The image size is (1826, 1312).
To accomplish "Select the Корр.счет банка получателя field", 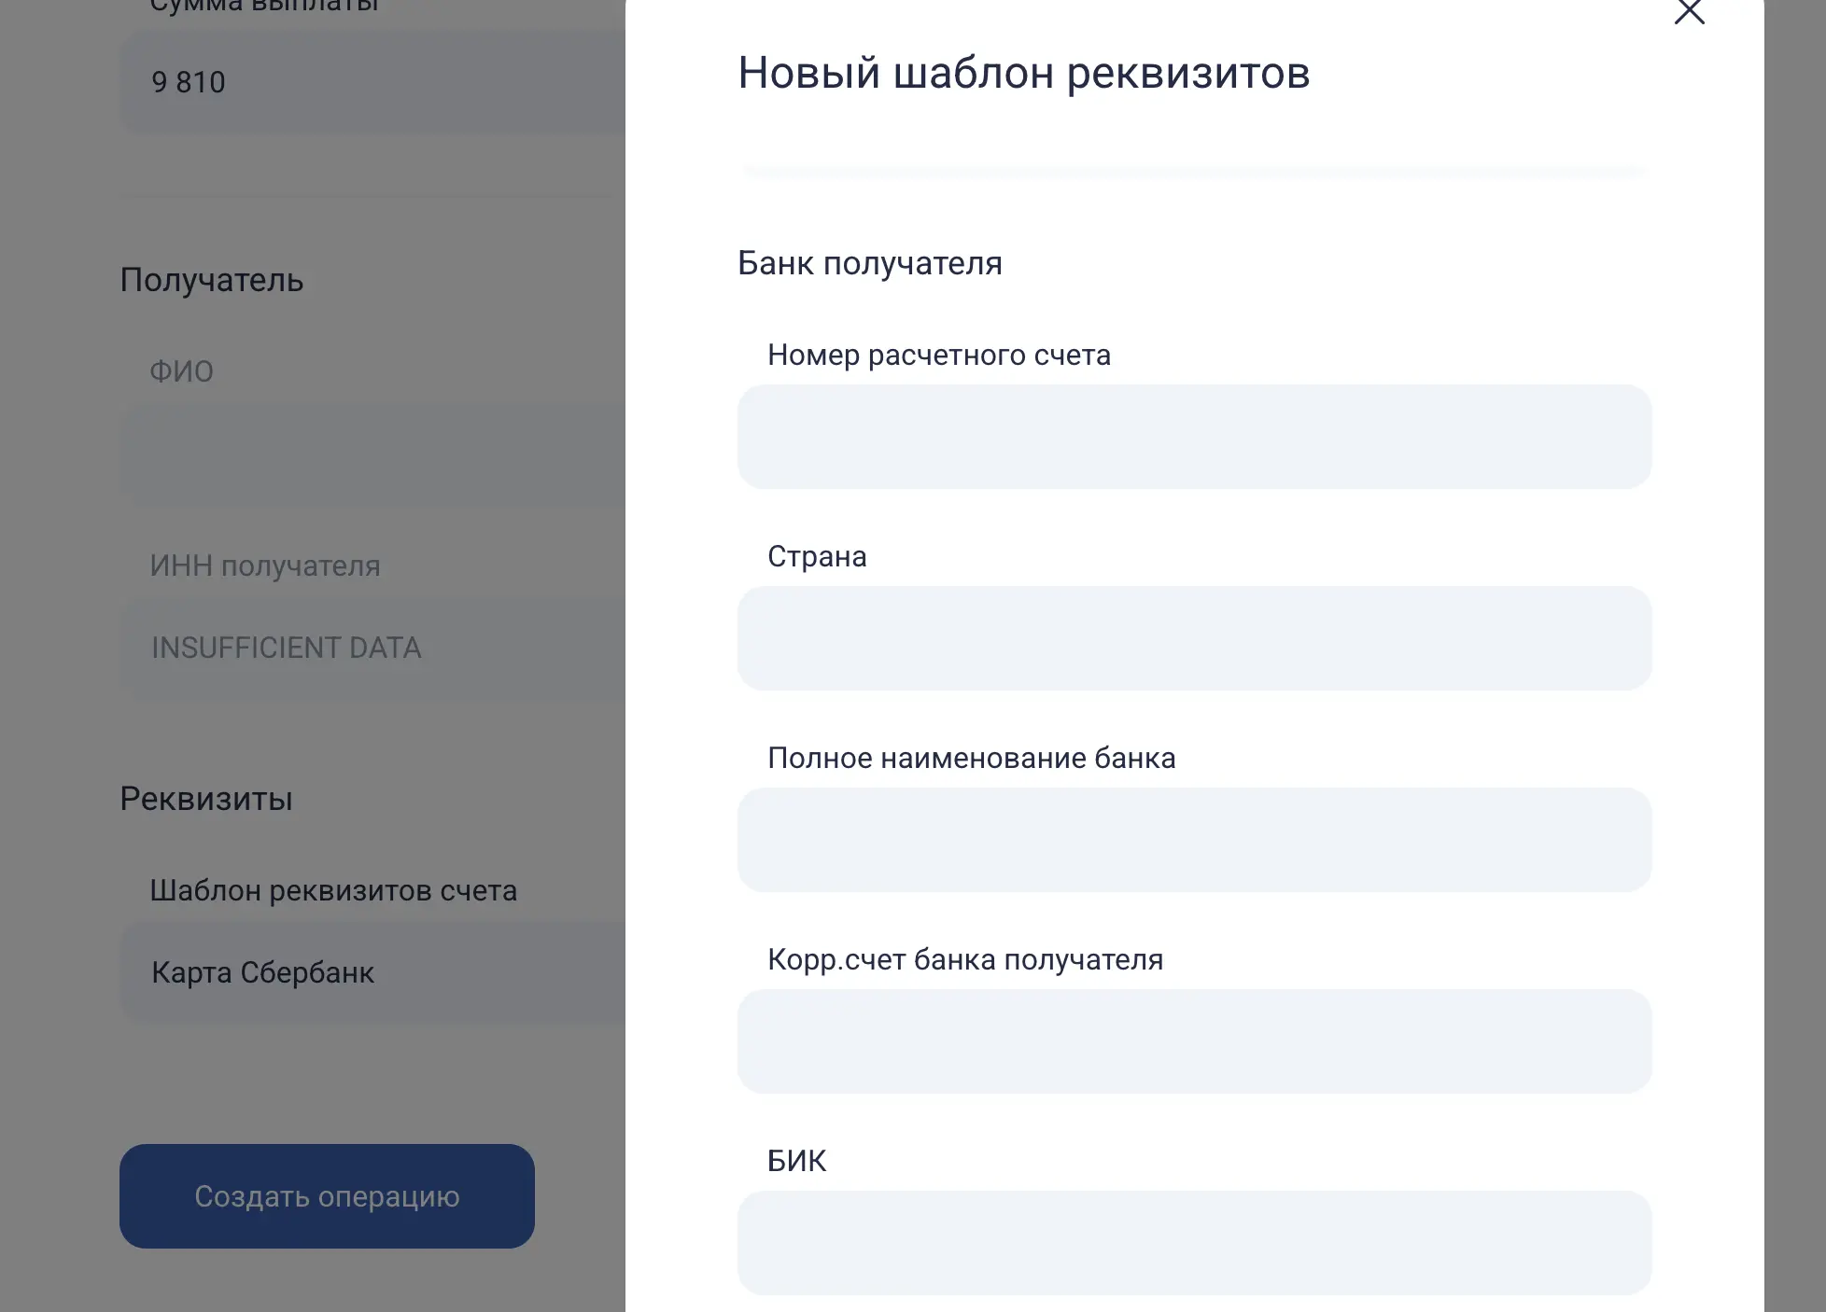I will coord(1194,1041).
